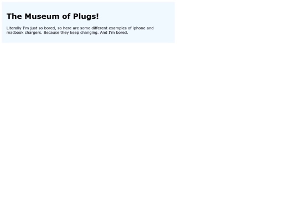Click the phrase "And I'm" in the paragraph
Screen dimensions: 299x224
coord(107,33)
